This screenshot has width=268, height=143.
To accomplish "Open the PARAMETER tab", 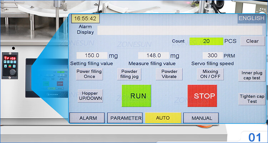I will 125,118.
